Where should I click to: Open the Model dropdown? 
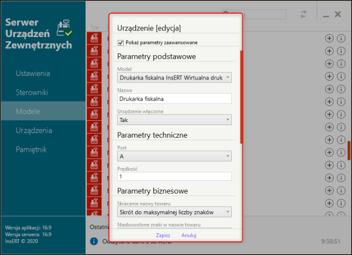coord(174,78)
